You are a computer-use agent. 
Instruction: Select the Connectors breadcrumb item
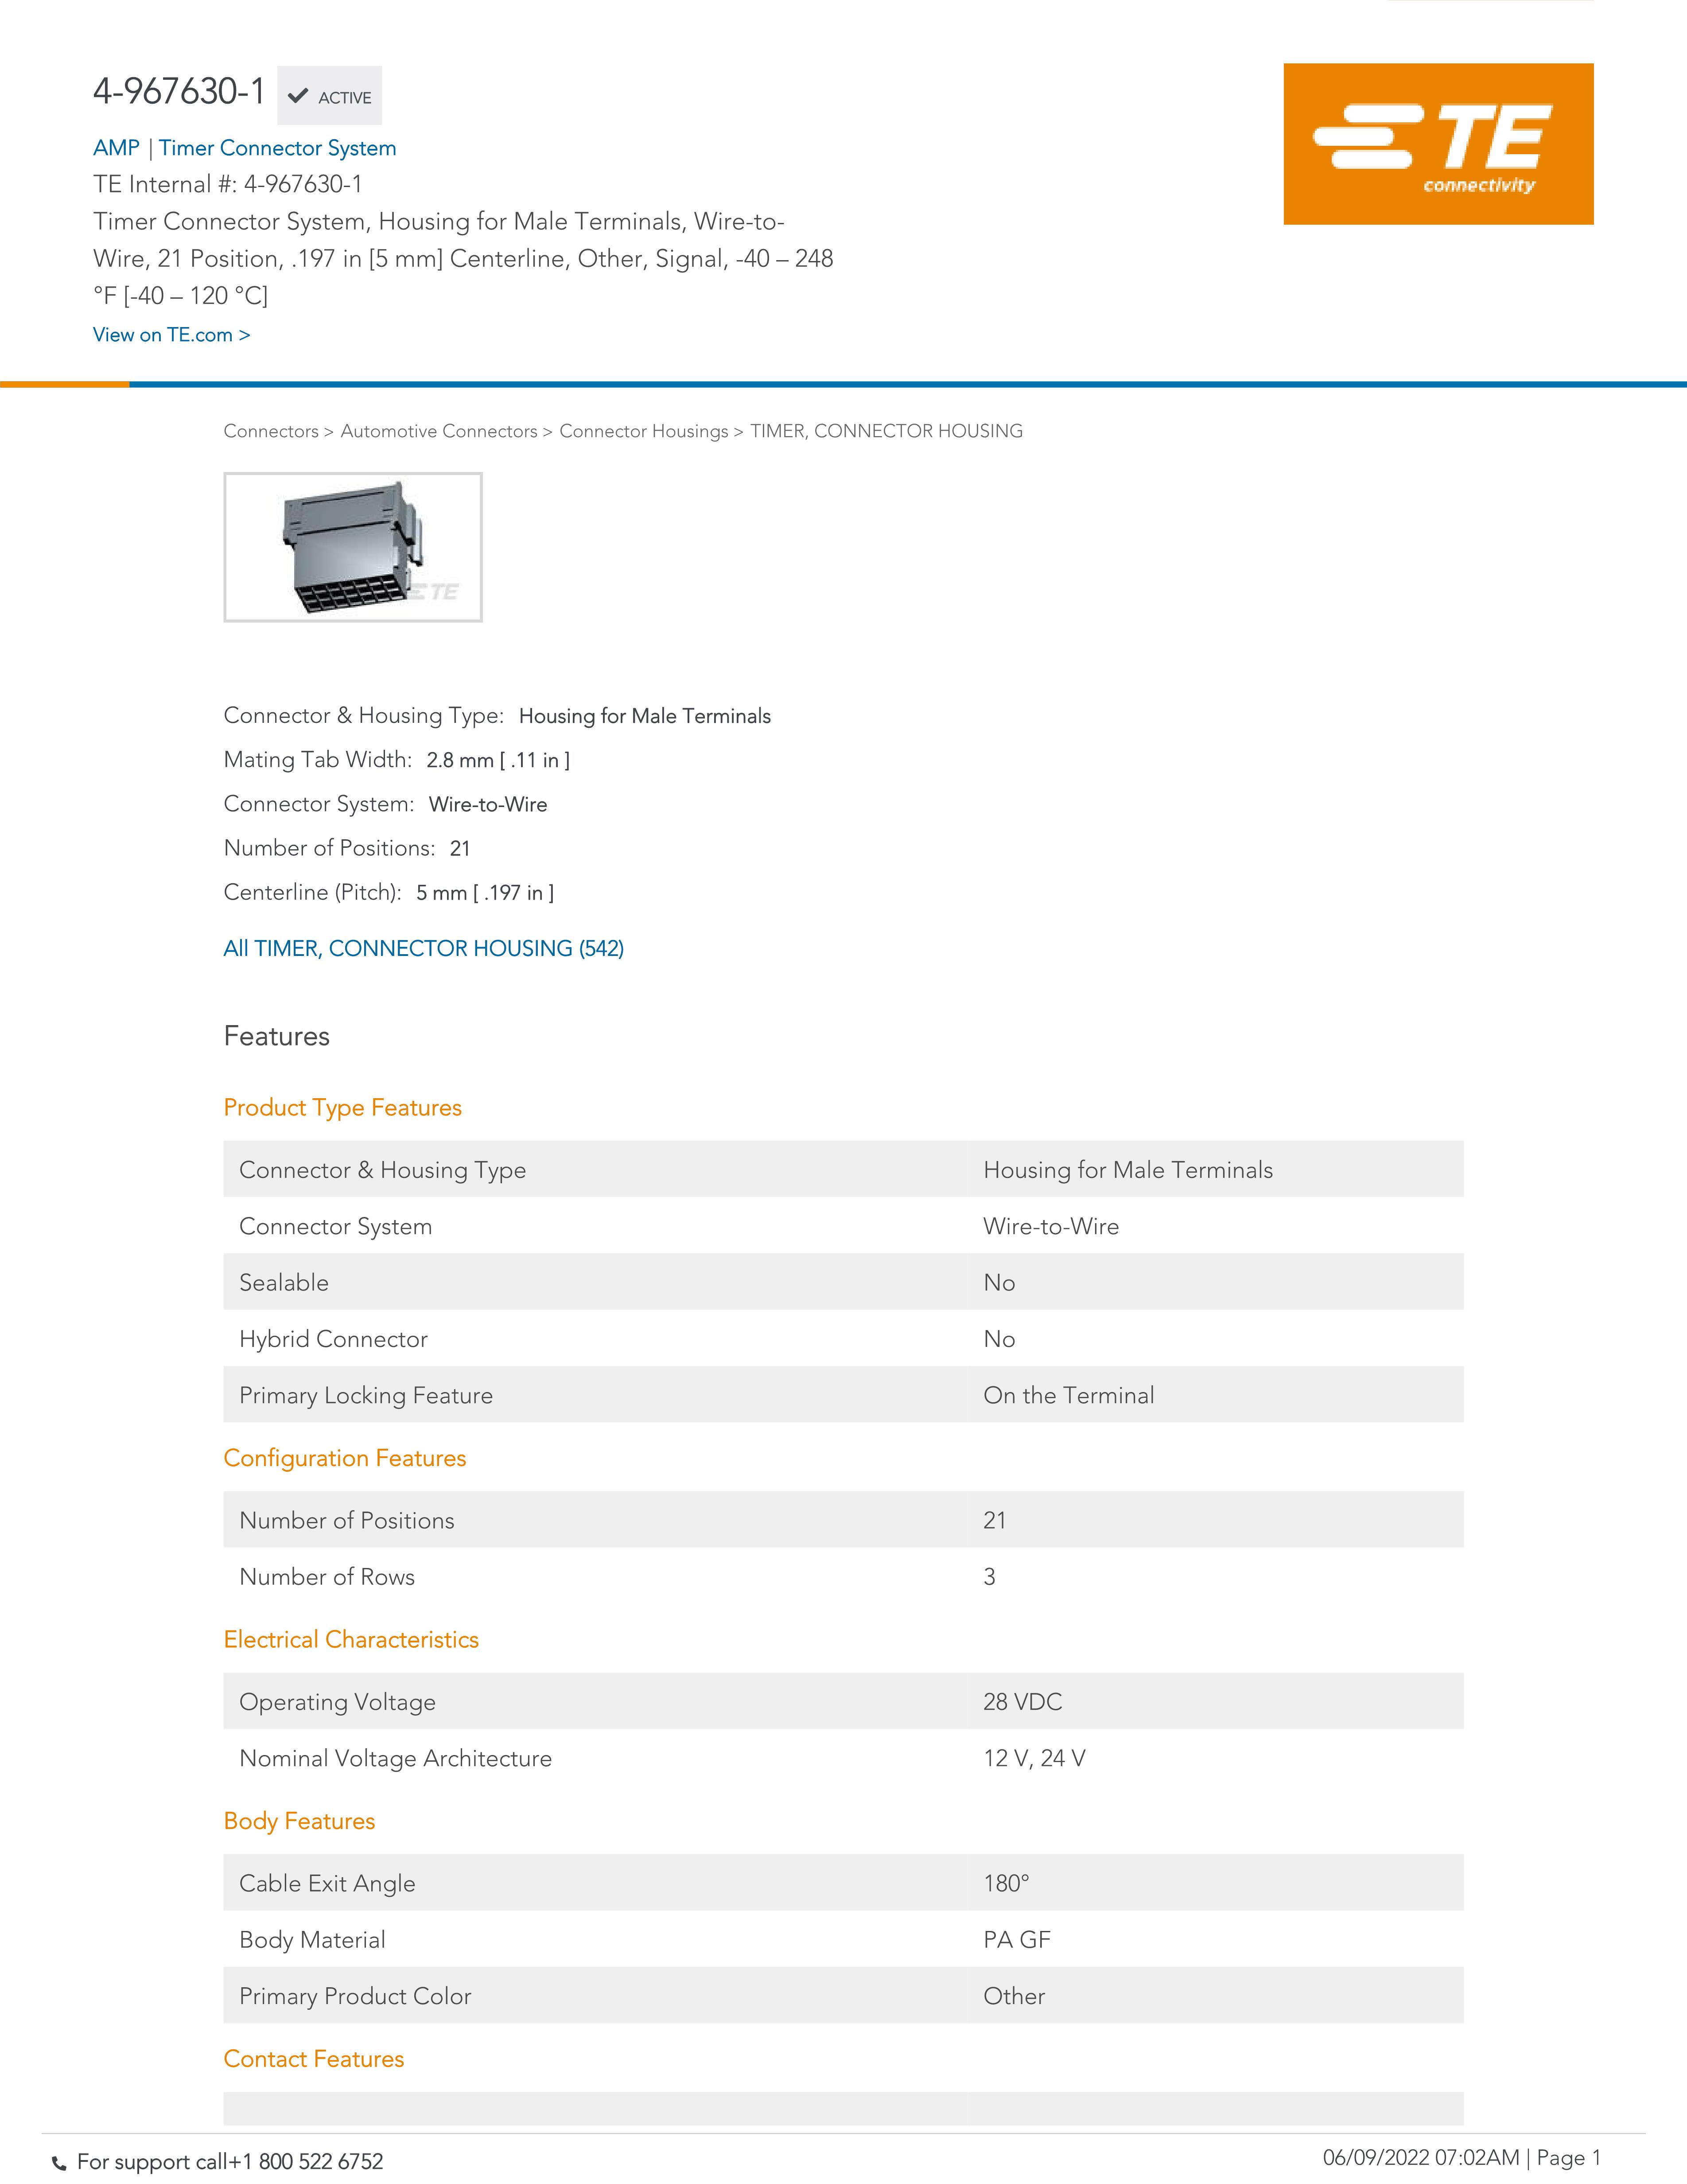270,431
